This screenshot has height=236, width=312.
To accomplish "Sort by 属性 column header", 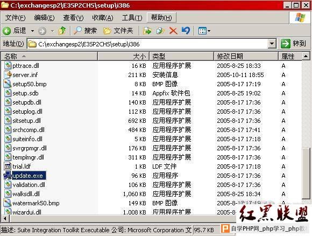I will pyautogui.click(x=290, y=57).
